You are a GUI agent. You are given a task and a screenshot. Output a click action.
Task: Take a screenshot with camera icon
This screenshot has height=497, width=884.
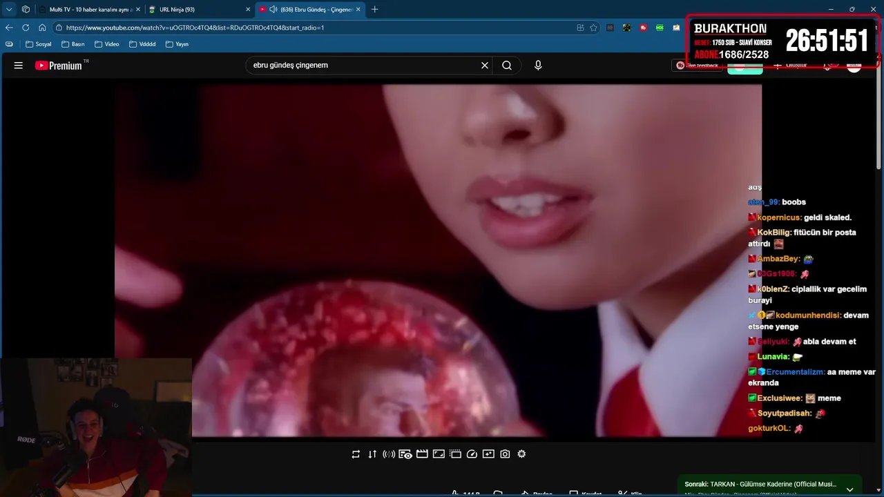[x=505, y=454]
